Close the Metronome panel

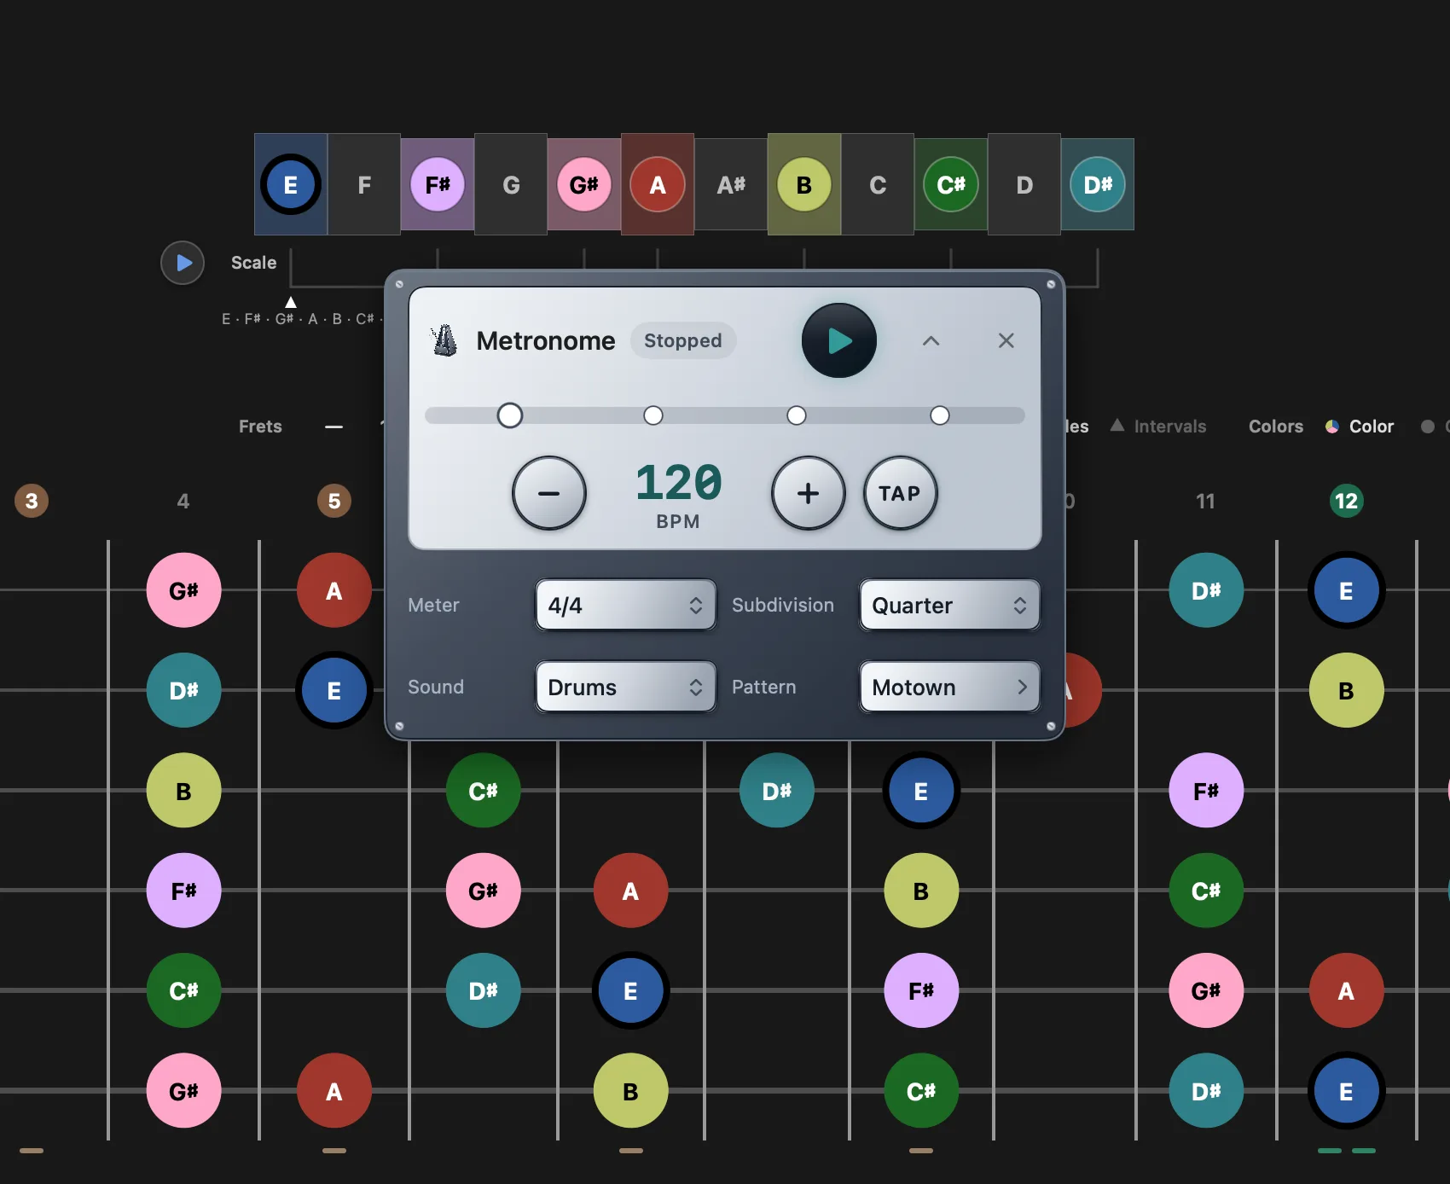pos(1006,340)
